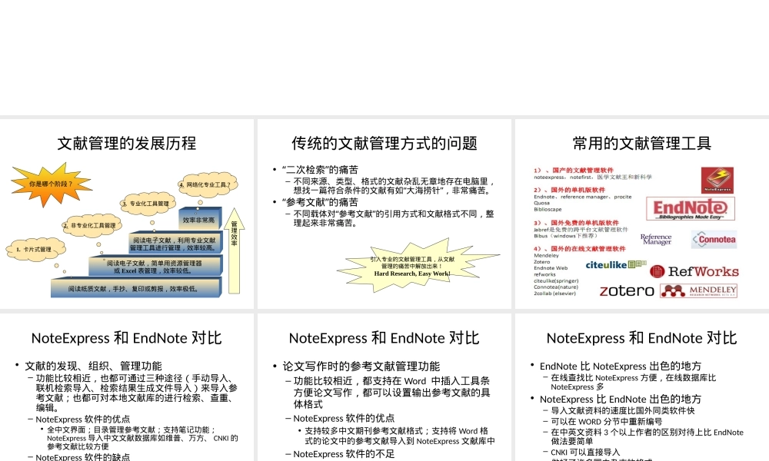
Task: Click the Reference Manager logo
Action: [656, 239]
